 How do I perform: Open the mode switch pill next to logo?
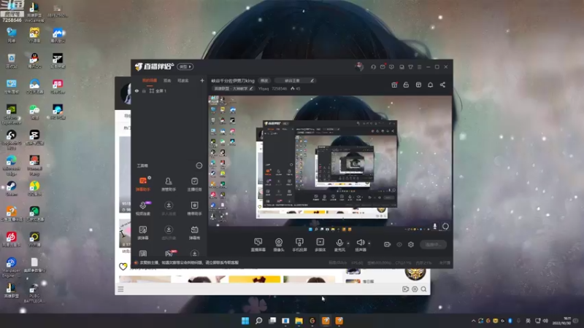pos(185,66)
